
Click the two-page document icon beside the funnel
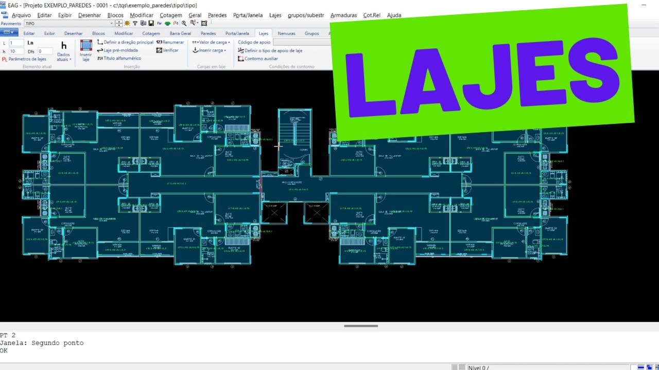[143, 23]
